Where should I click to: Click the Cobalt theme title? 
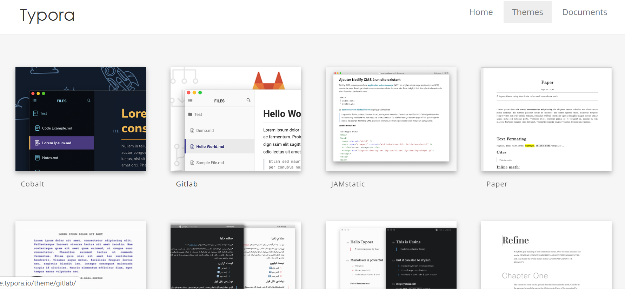[x=33, y=184]
